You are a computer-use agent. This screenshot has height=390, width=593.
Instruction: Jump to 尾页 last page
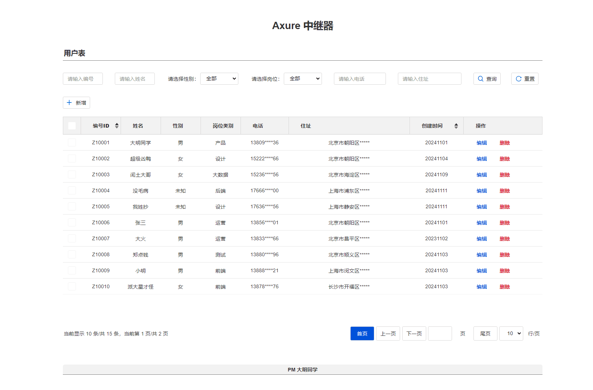point(485,334)
